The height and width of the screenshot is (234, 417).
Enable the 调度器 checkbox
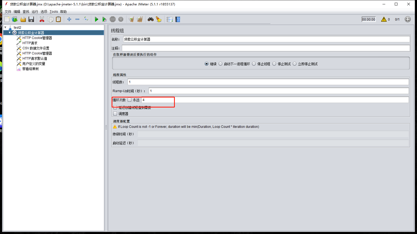tap(115, 113)
